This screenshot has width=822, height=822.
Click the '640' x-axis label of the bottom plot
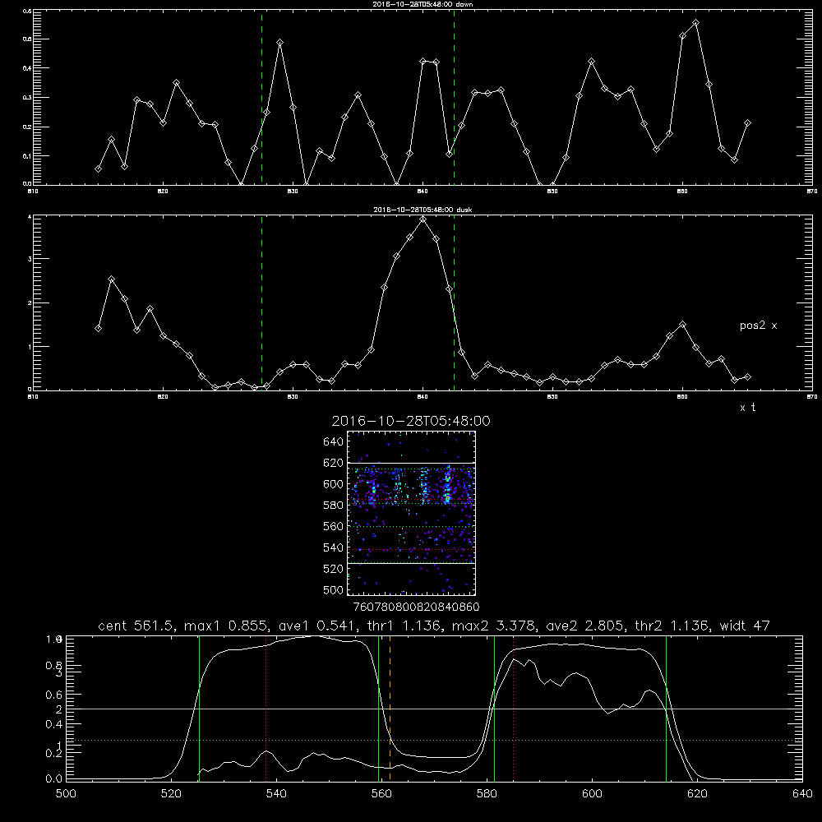pos(802,794)
